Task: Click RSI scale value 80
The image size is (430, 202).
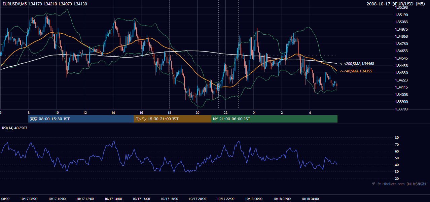Action: point(397,138)
